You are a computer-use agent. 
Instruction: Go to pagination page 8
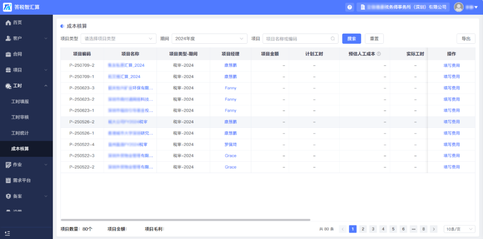pyautogui.click(x=424, y=229)
